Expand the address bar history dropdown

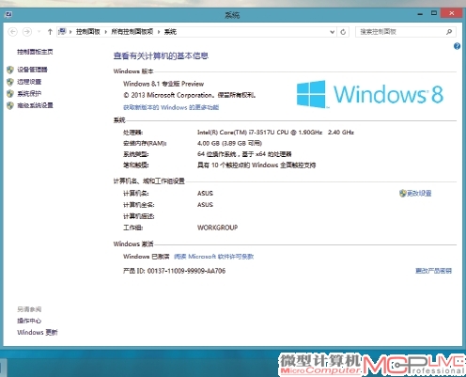point(332,32)
